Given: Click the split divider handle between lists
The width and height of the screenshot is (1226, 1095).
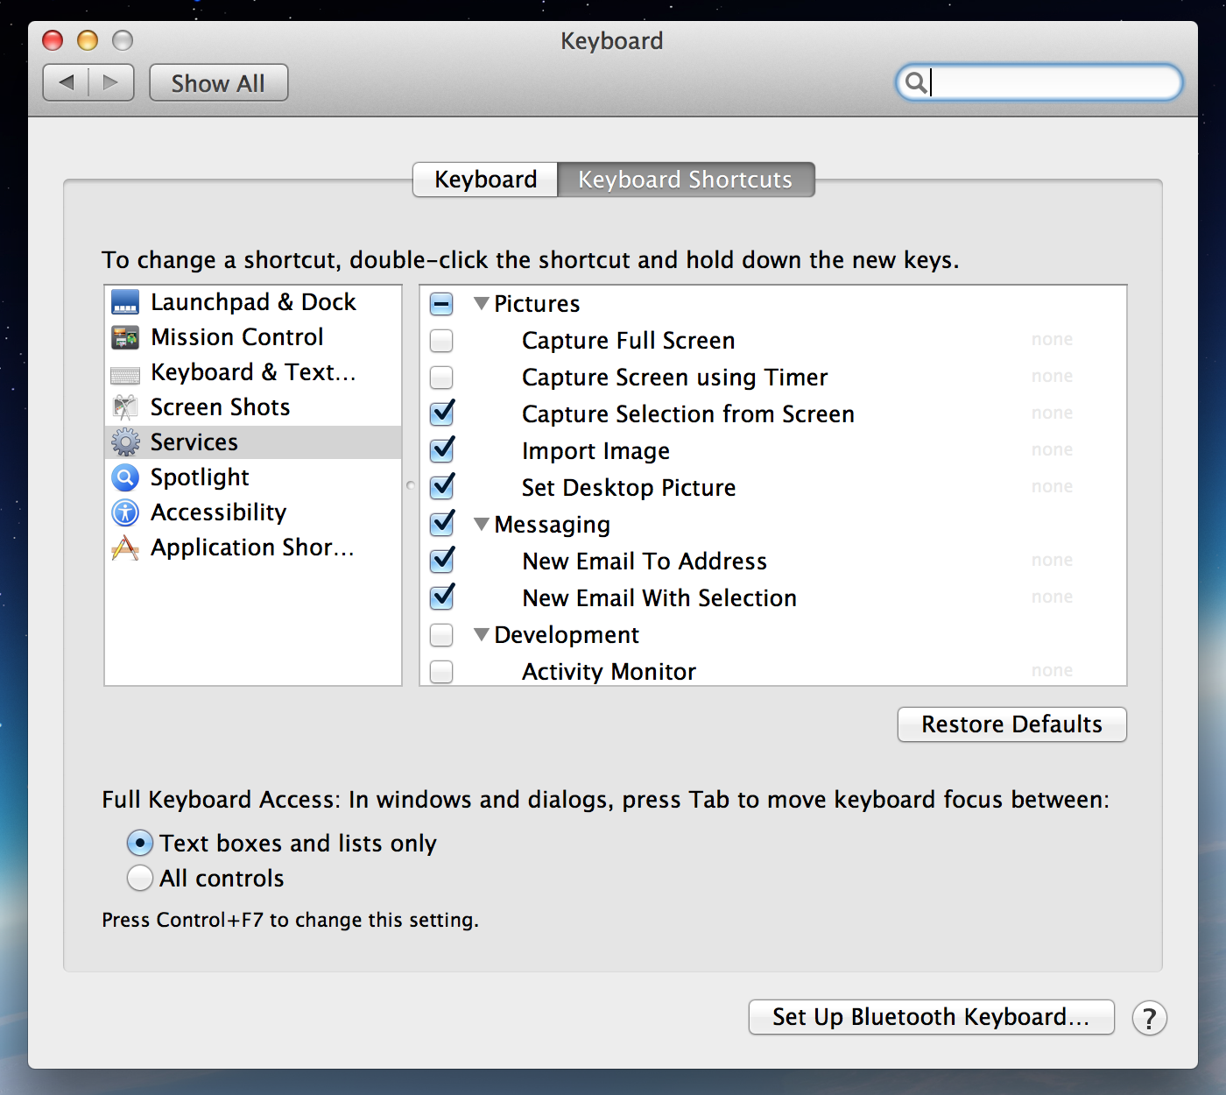Looking at the screenshot, I should point(411,484).
